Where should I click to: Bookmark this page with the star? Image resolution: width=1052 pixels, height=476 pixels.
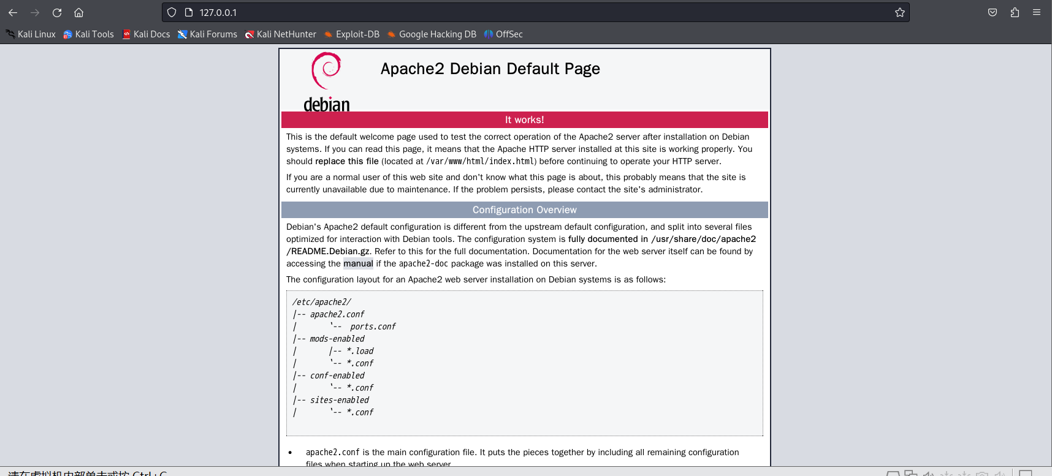(x=899, y=12)
